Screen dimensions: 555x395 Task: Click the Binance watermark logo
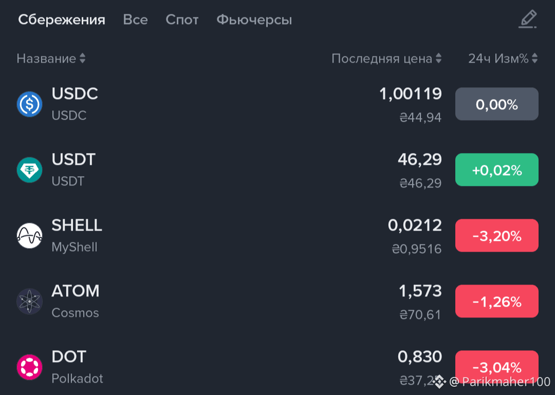[x=440, y=382]
